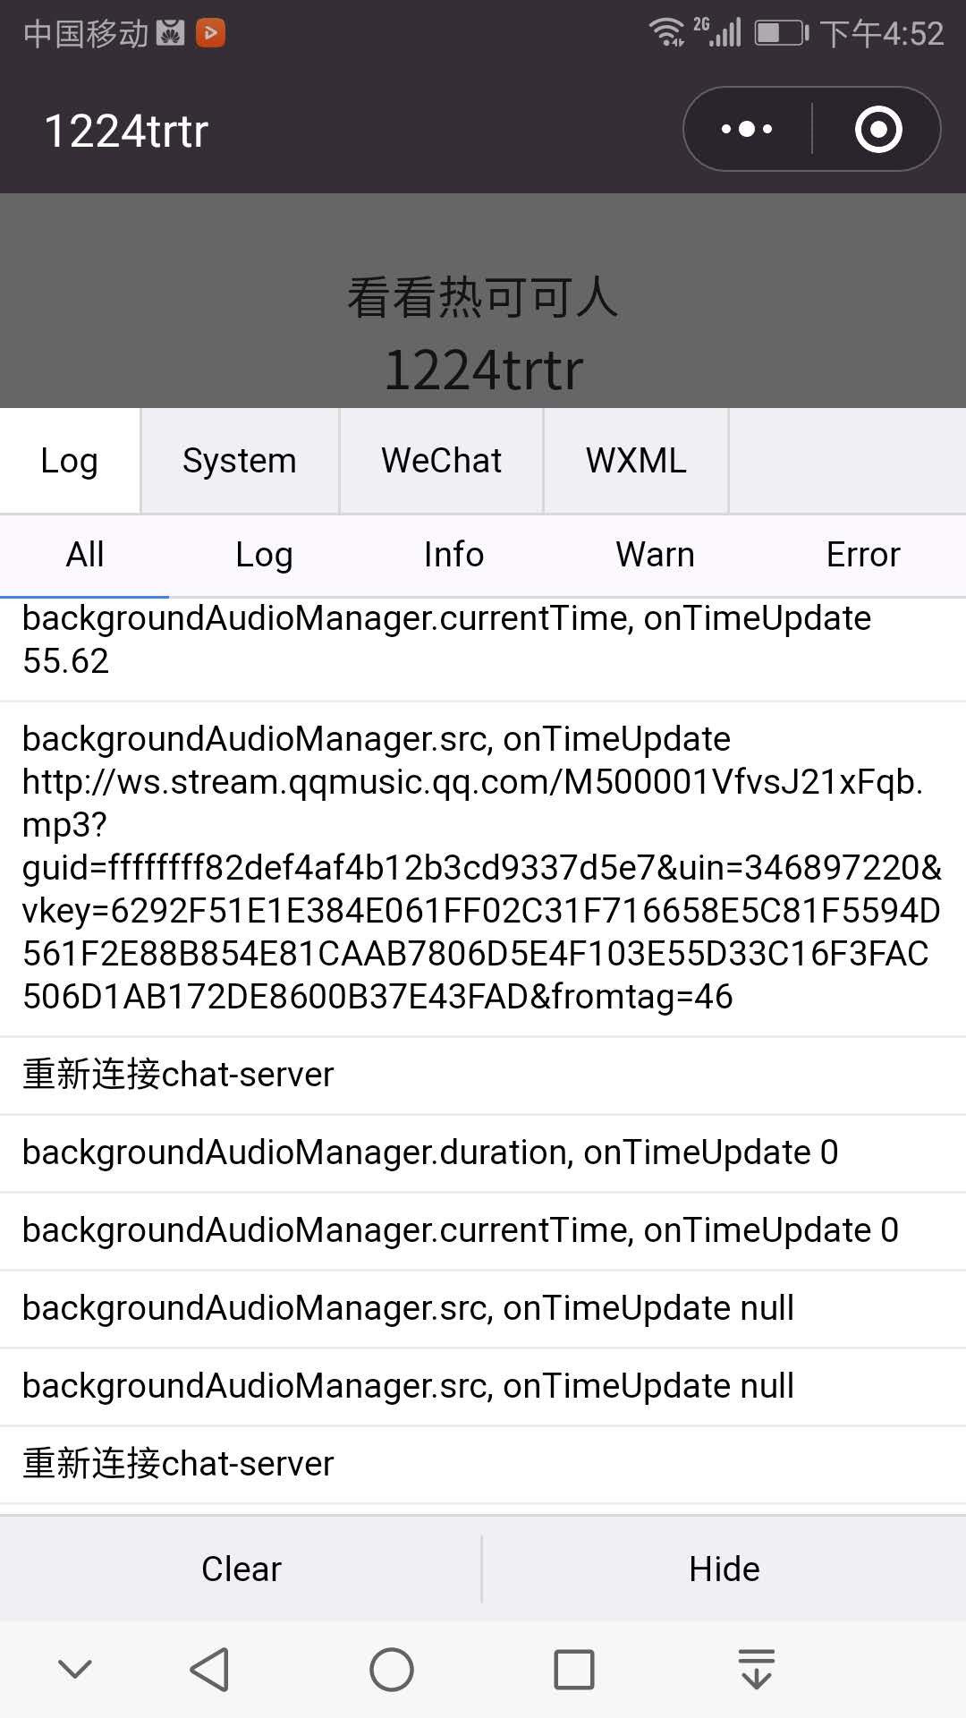The width and height of the screenshot is (966, 1718).
Task: Tap the orange video app status icon
Action: 210,34
